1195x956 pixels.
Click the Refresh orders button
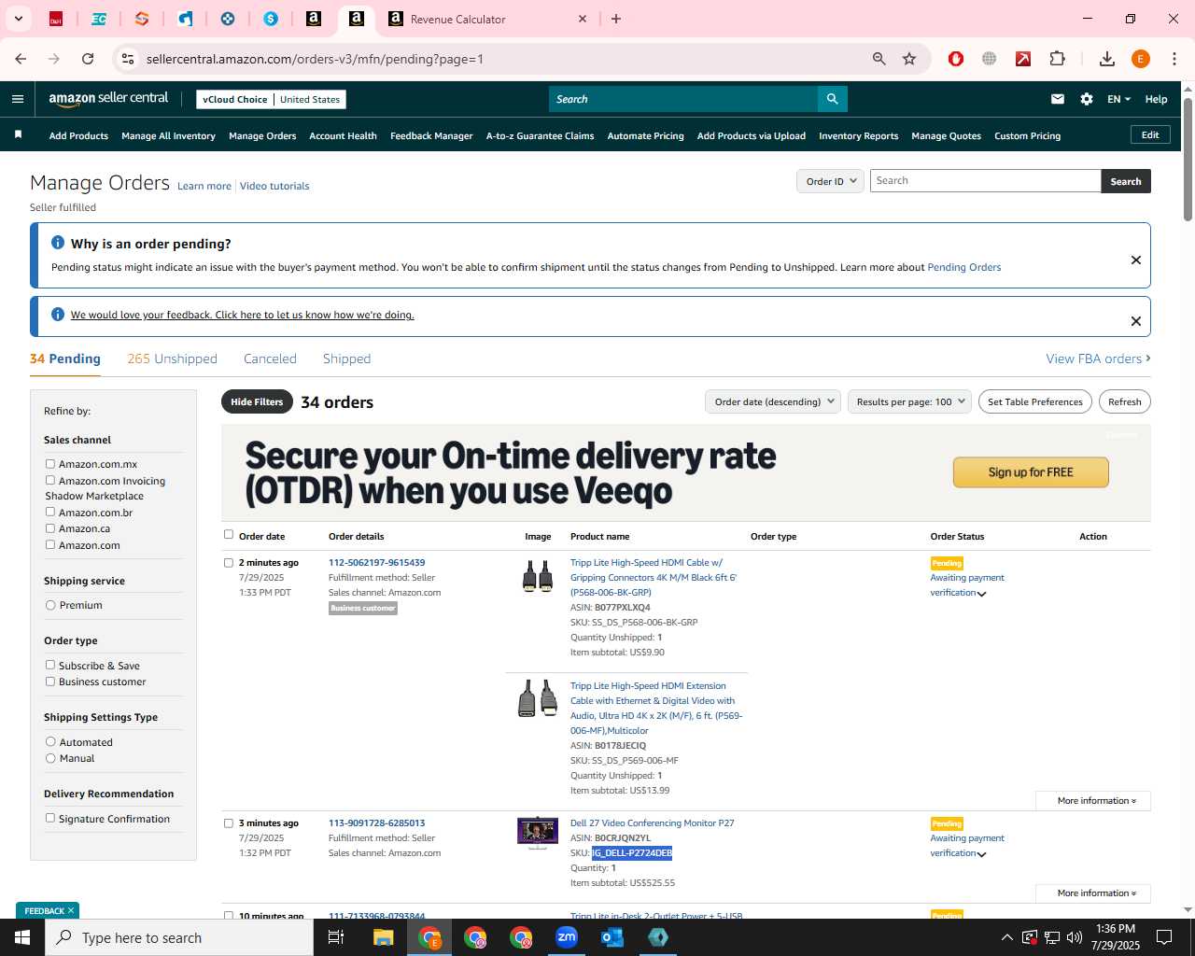tap(1124, 401)
